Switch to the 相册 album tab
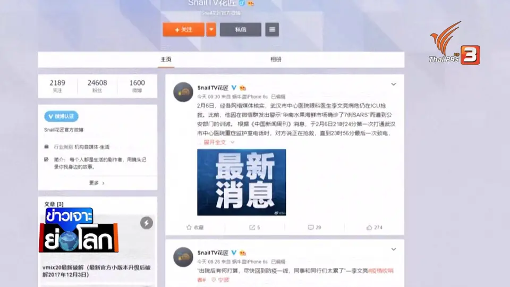This screenshot has height=287, width=510. coord(276,59)
